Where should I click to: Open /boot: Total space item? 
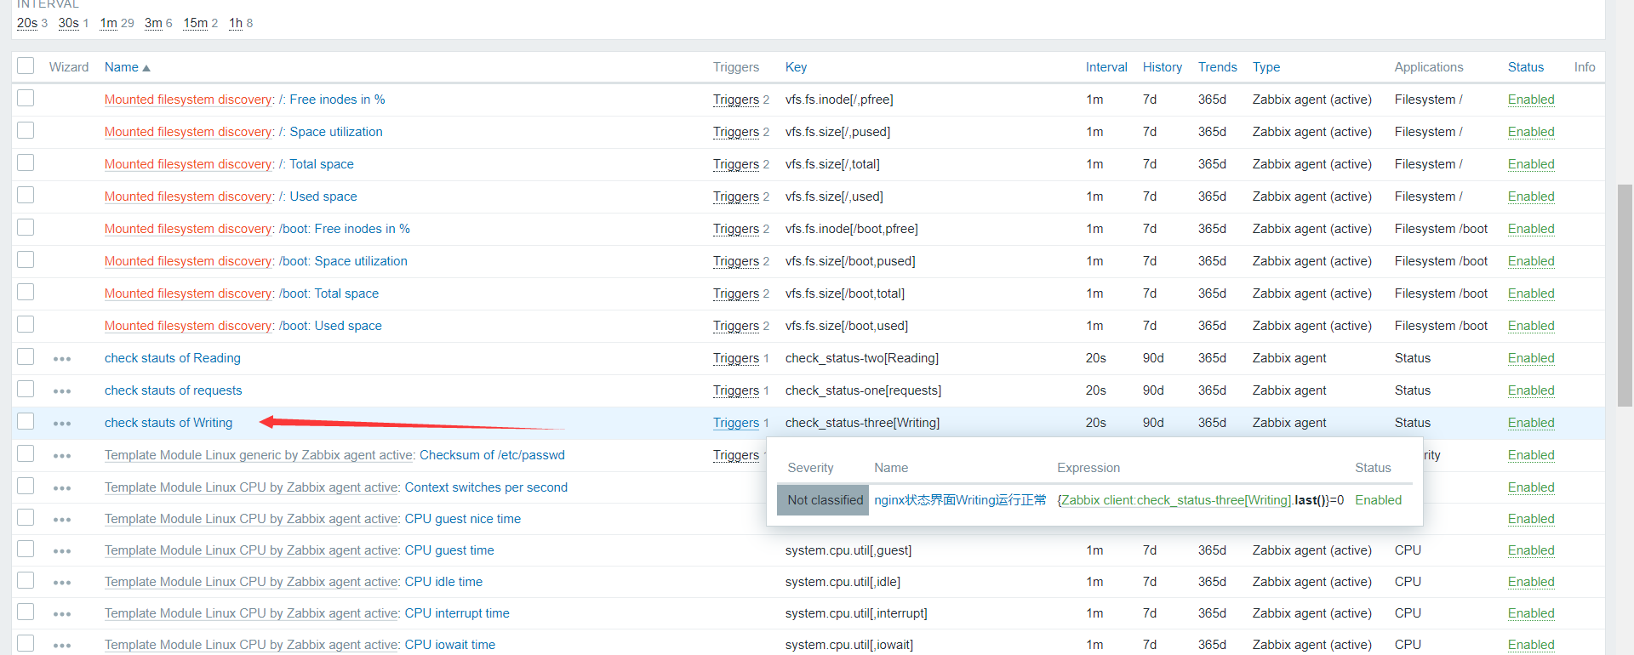point(329,293)
